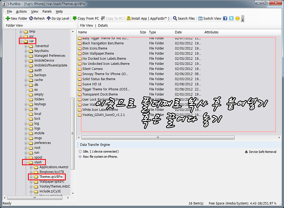Click the Black Navigation Bars.theme folder icon
Viewport: 284px width, 208px height.
80,43
